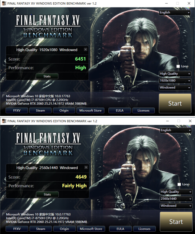
Task: Expand the High Quality preset dropdown in top window
Action: [x=175, y=74]
